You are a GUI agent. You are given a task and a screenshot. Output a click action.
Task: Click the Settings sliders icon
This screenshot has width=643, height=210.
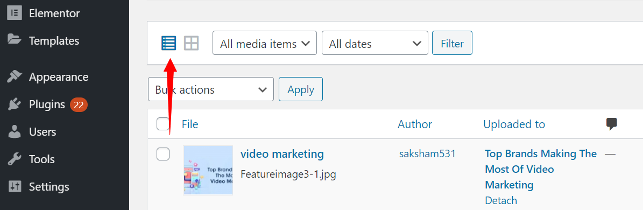click(x=15, y=187)
